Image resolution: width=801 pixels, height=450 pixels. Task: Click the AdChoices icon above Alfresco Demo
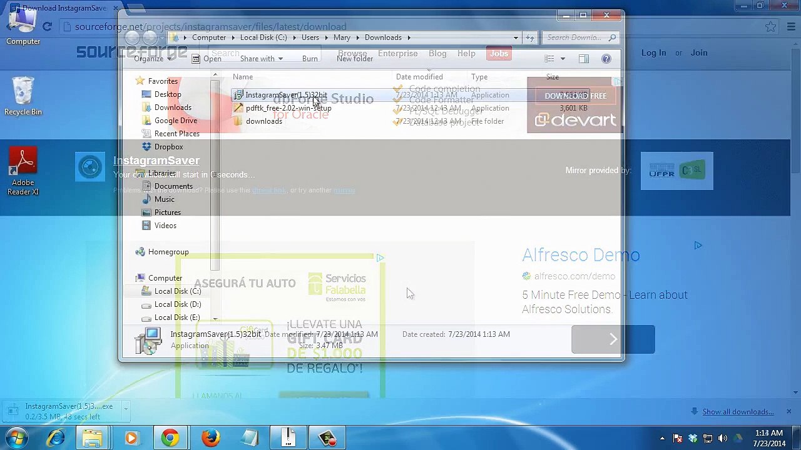pyautogui.click(x=698, y=246)
